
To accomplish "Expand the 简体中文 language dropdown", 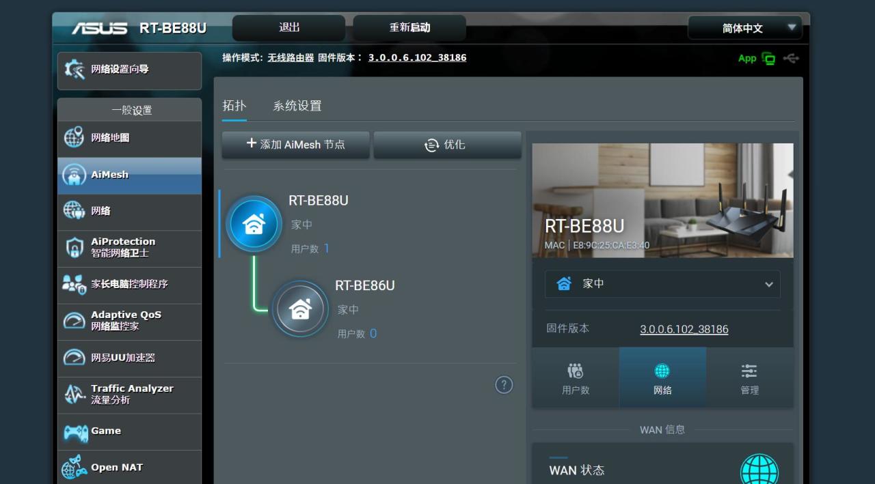I will [744, 28].
